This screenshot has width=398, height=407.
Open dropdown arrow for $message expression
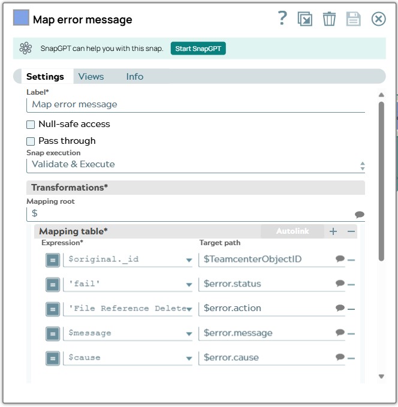pos(189,334)
